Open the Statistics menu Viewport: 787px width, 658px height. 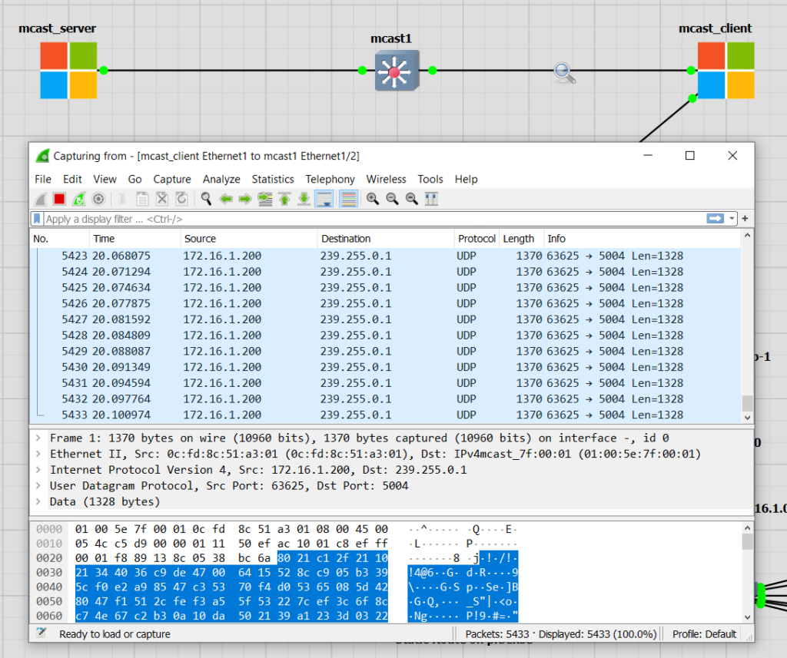[273, 179]
